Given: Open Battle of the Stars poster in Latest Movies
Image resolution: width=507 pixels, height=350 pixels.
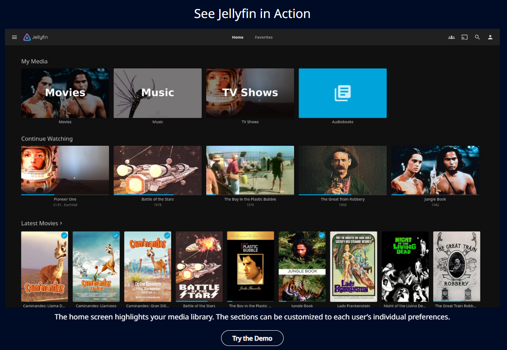Looking at the screenshot, I should [x=199, y=267].
